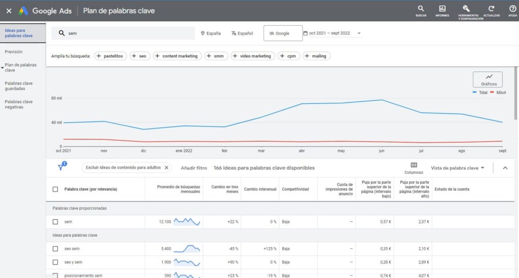Add cpm suggestion chip
The height and width of the screenshot is (278, 519).
click(x=288, y=56)
